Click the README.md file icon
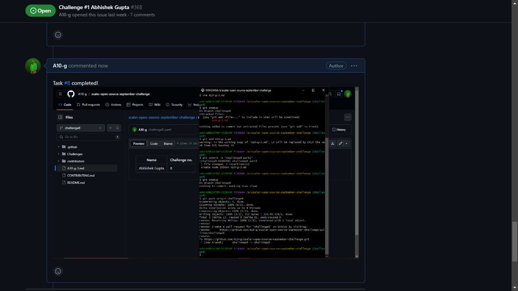The image size is (518, 291). pyautogui.click(x=64, y=182)
